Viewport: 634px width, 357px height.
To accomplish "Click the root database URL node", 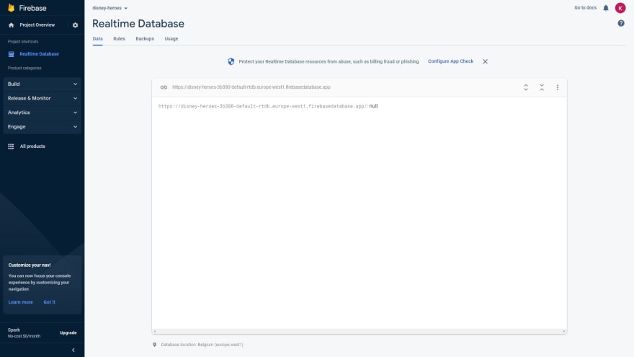I will coord(263,107).
